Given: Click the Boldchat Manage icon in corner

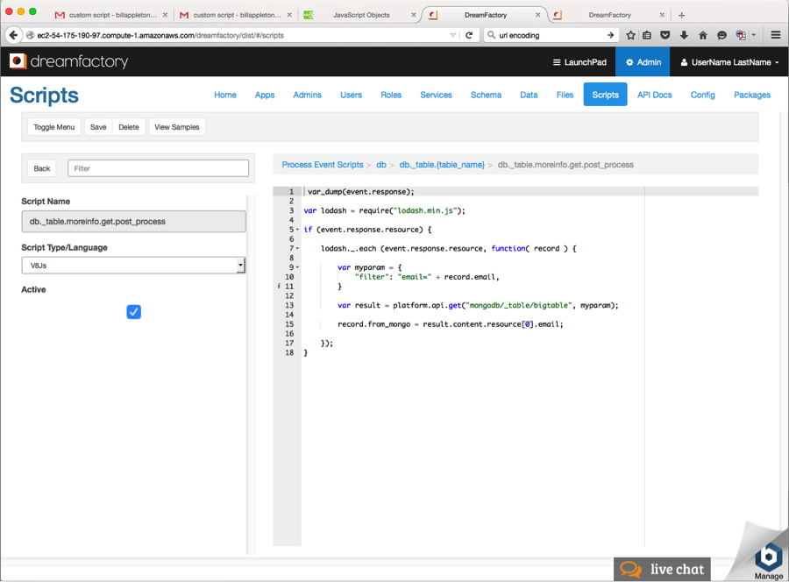Looking at the screenshot, I should click(768, 556).
